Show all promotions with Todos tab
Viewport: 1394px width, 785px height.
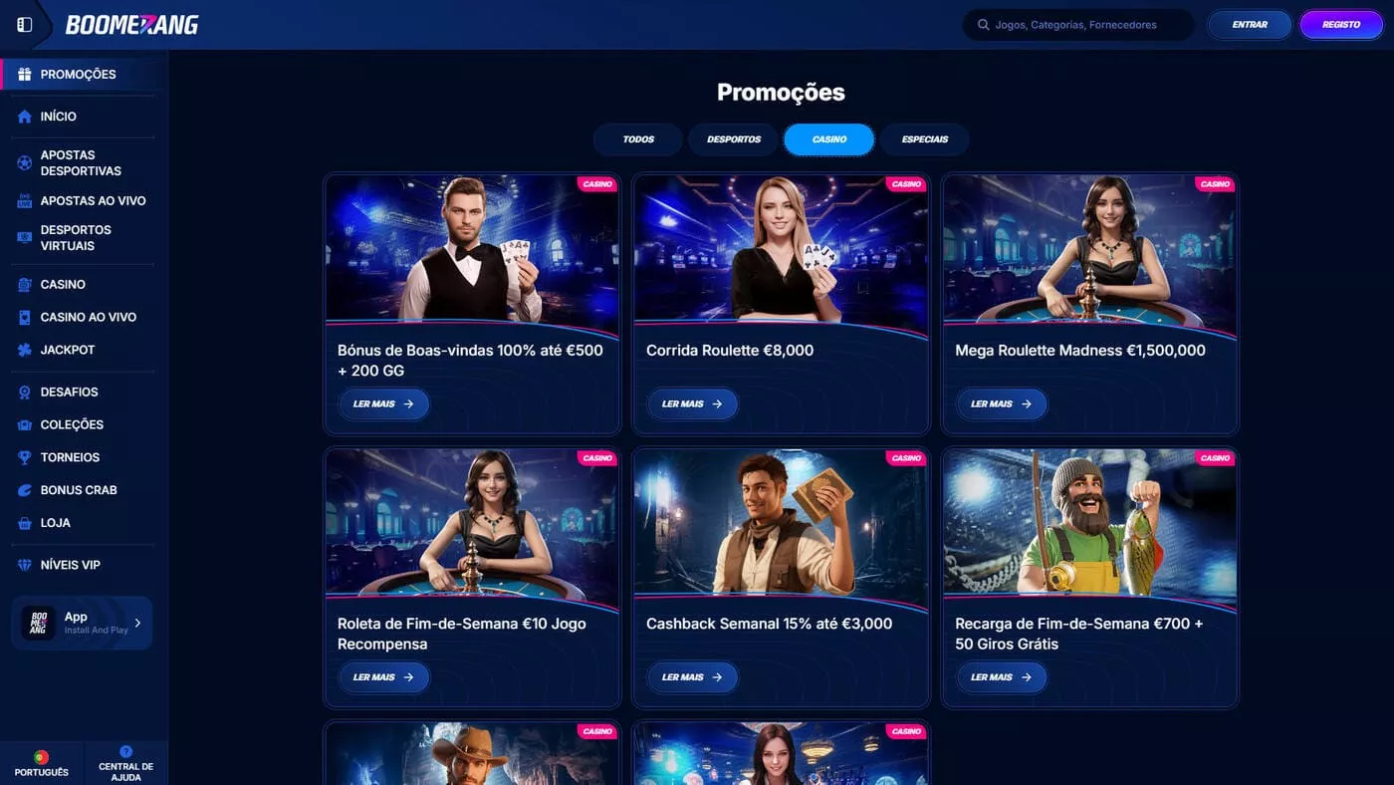point(638,139)
